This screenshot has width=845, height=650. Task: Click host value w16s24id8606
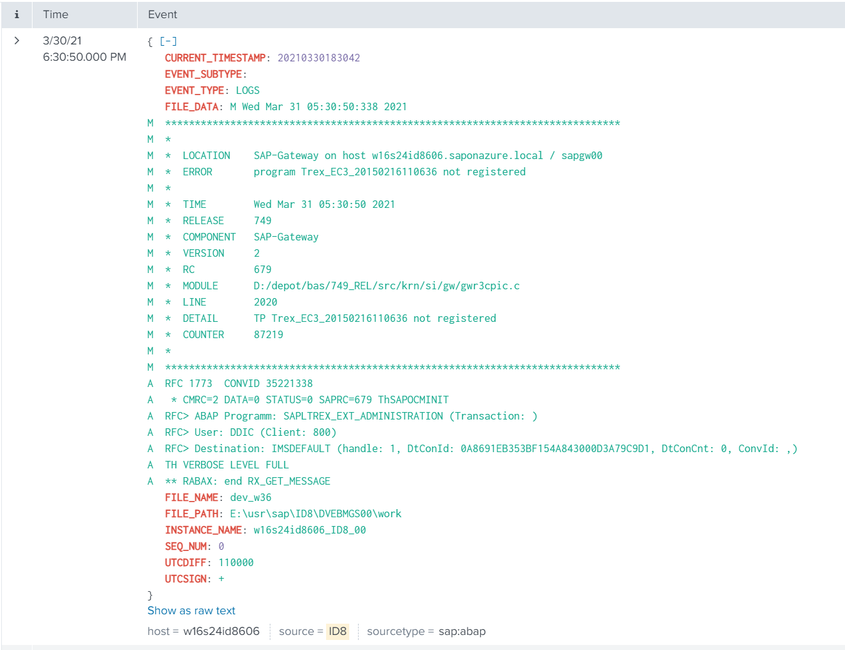(x=221, y=631)
